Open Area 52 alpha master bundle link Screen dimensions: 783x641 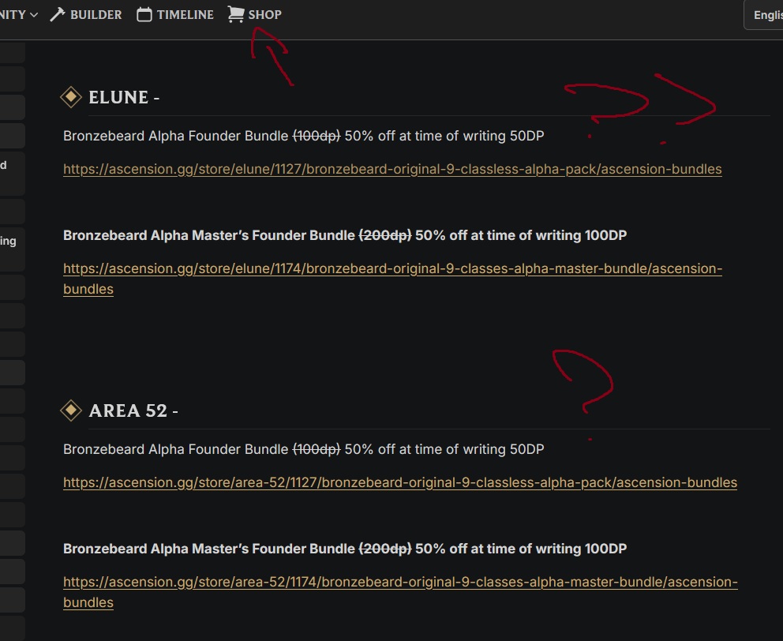400,592
